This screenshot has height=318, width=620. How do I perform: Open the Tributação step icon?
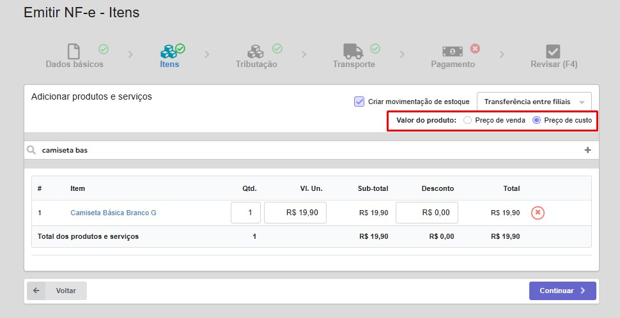pyautogui.click(x=256, y=51)
